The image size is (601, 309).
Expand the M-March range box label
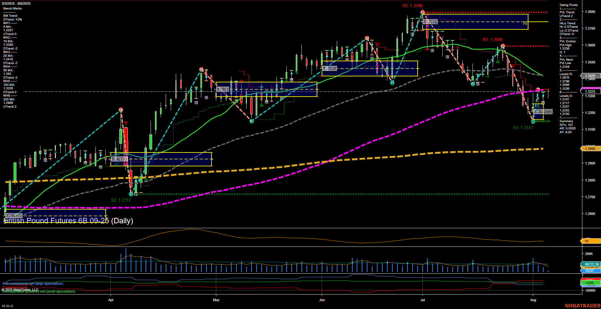(x=14, y=216)
